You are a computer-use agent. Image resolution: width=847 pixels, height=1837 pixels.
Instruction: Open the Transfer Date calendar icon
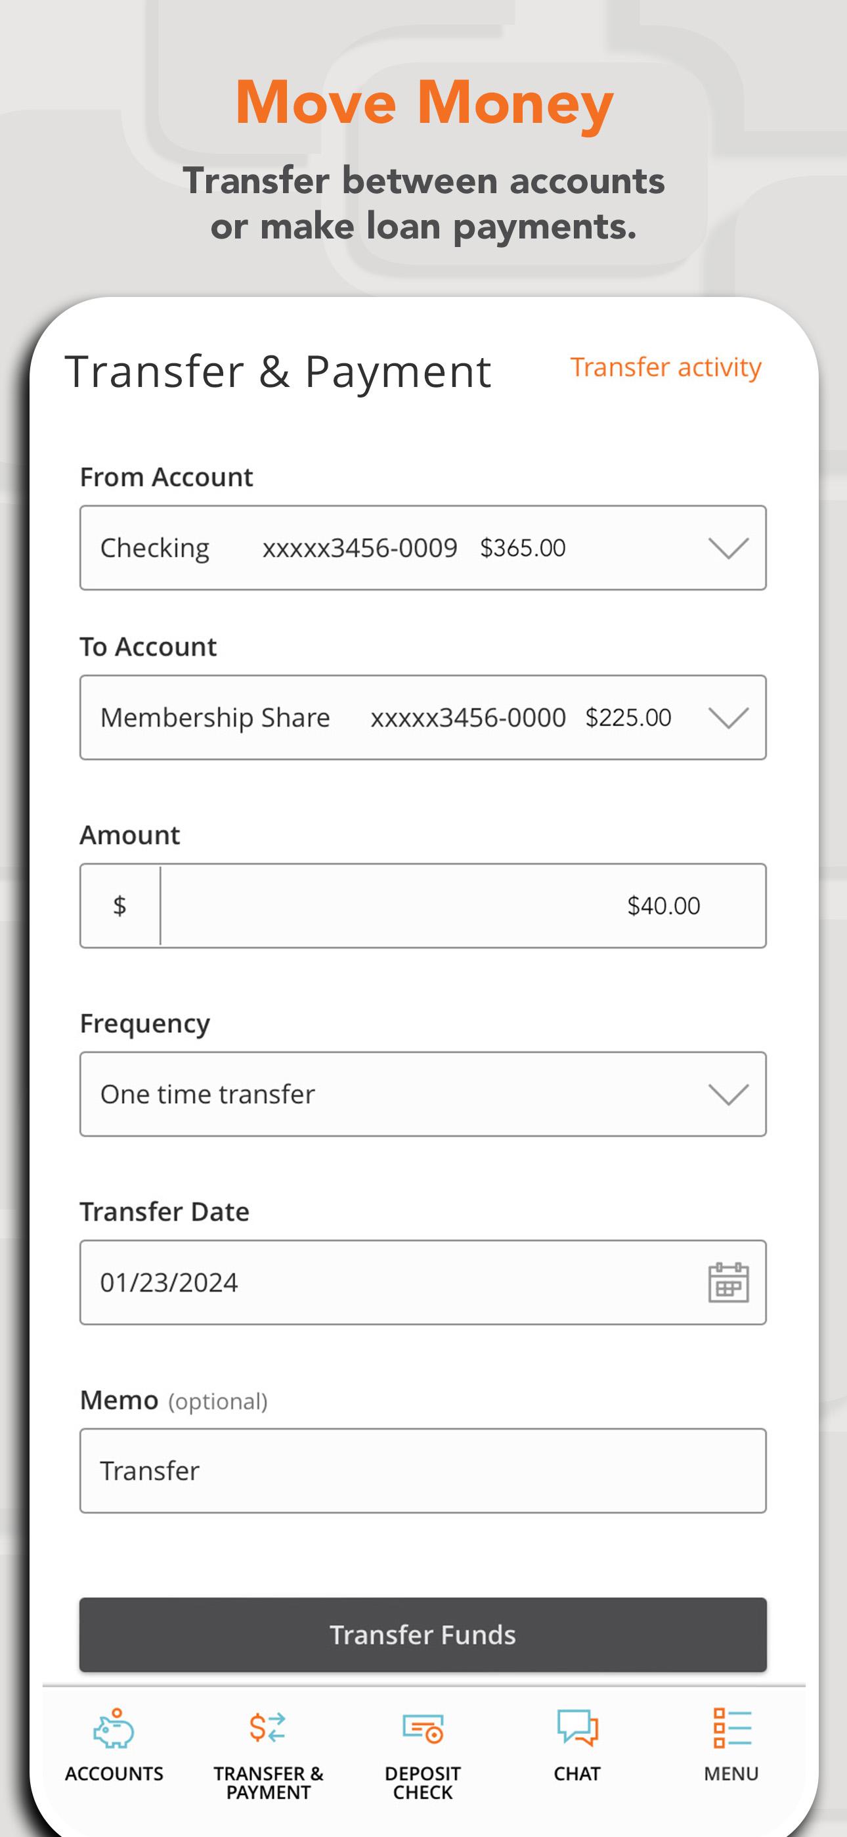pyautogui.click(x=729, y=1282)
